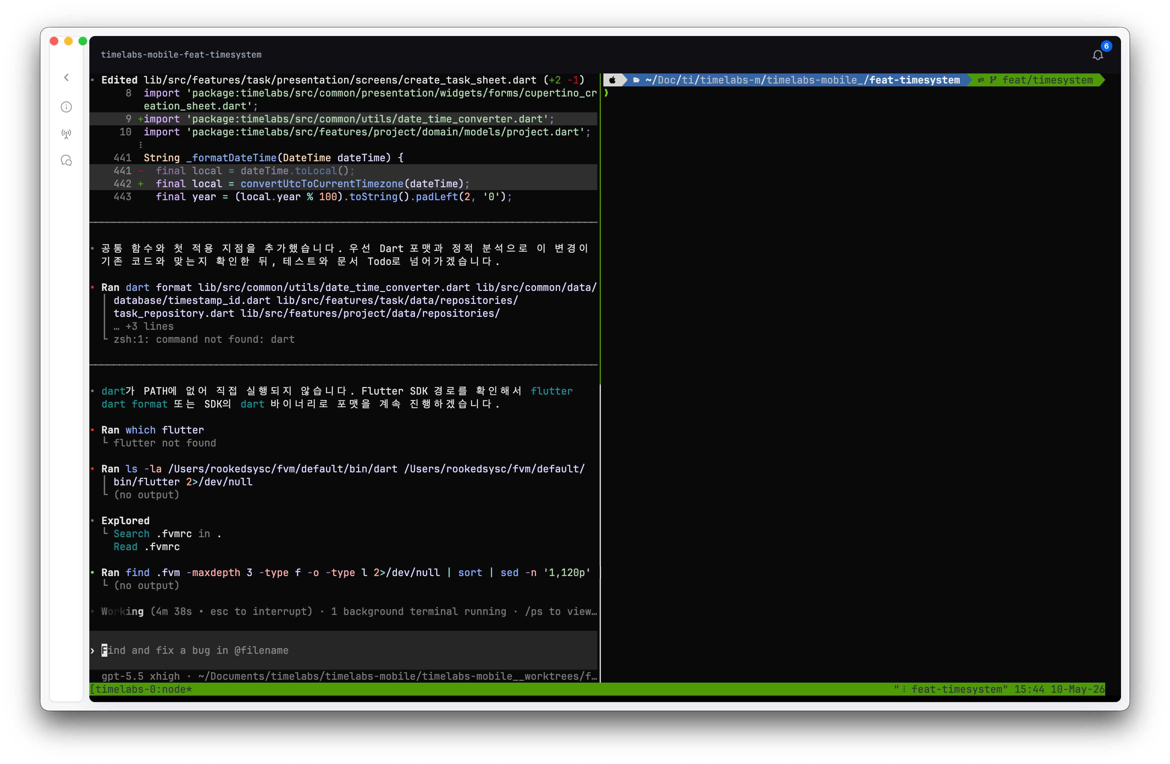
Task: Click 'Ran find .fvm -maxdepth 3' command
Action: (345, 572)
